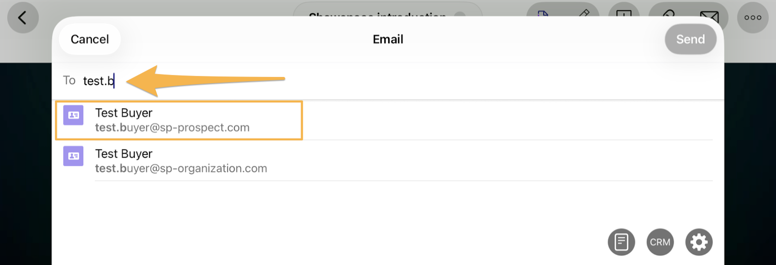
Task: Click the To label
Action: (69, 80)
